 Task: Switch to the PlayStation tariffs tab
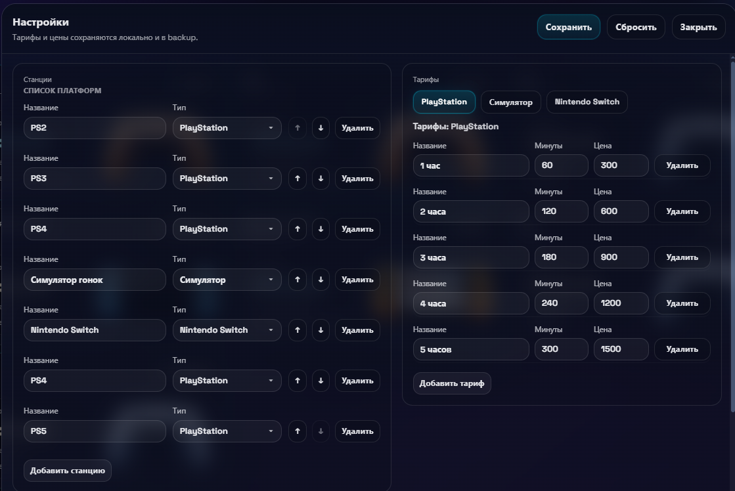(x=444, y=102)
